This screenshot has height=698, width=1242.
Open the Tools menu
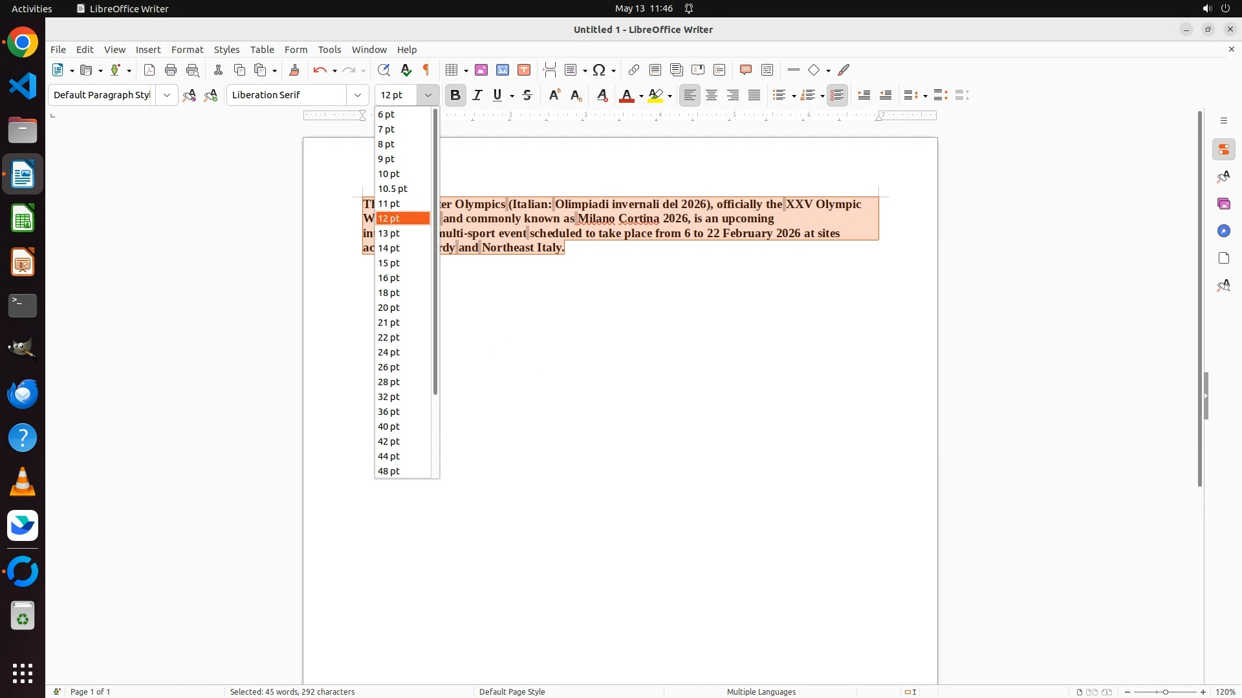pyautogui.click(x=329, y=50)
